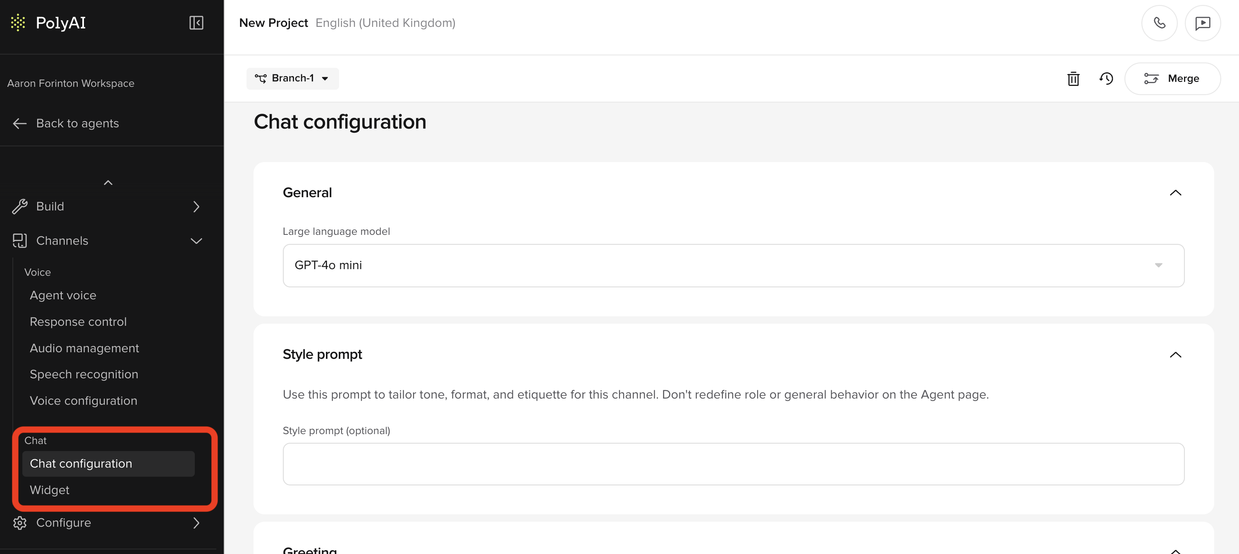Collapse the Channels section chevron
The width and height of the screenshot is (1239, 554).
(196, 241)
